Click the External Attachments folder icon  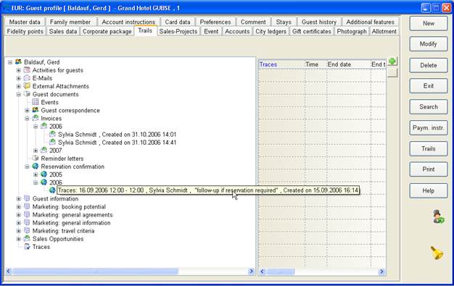[27, 86]
